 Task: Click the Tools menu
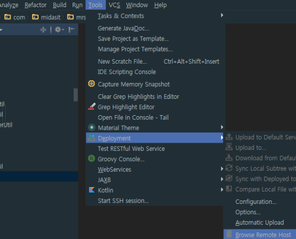96,5
